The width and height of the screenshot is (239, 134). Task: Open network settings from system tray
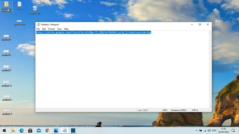point(205,131)
